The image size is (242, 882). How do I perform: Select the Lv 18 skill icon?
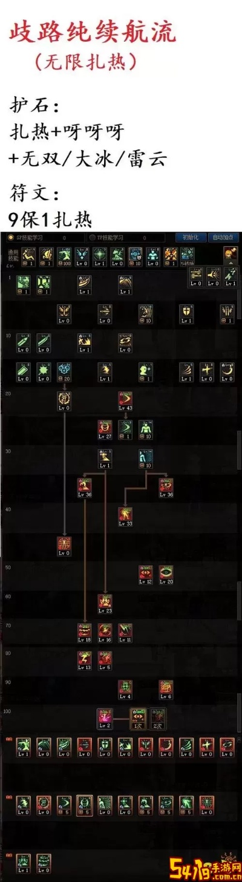[x=84, y=633]
